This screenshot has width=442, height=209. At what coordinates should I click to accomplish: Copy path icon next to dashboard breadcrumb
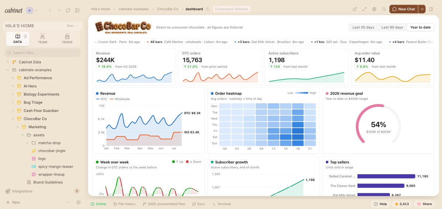coord(208,9)
